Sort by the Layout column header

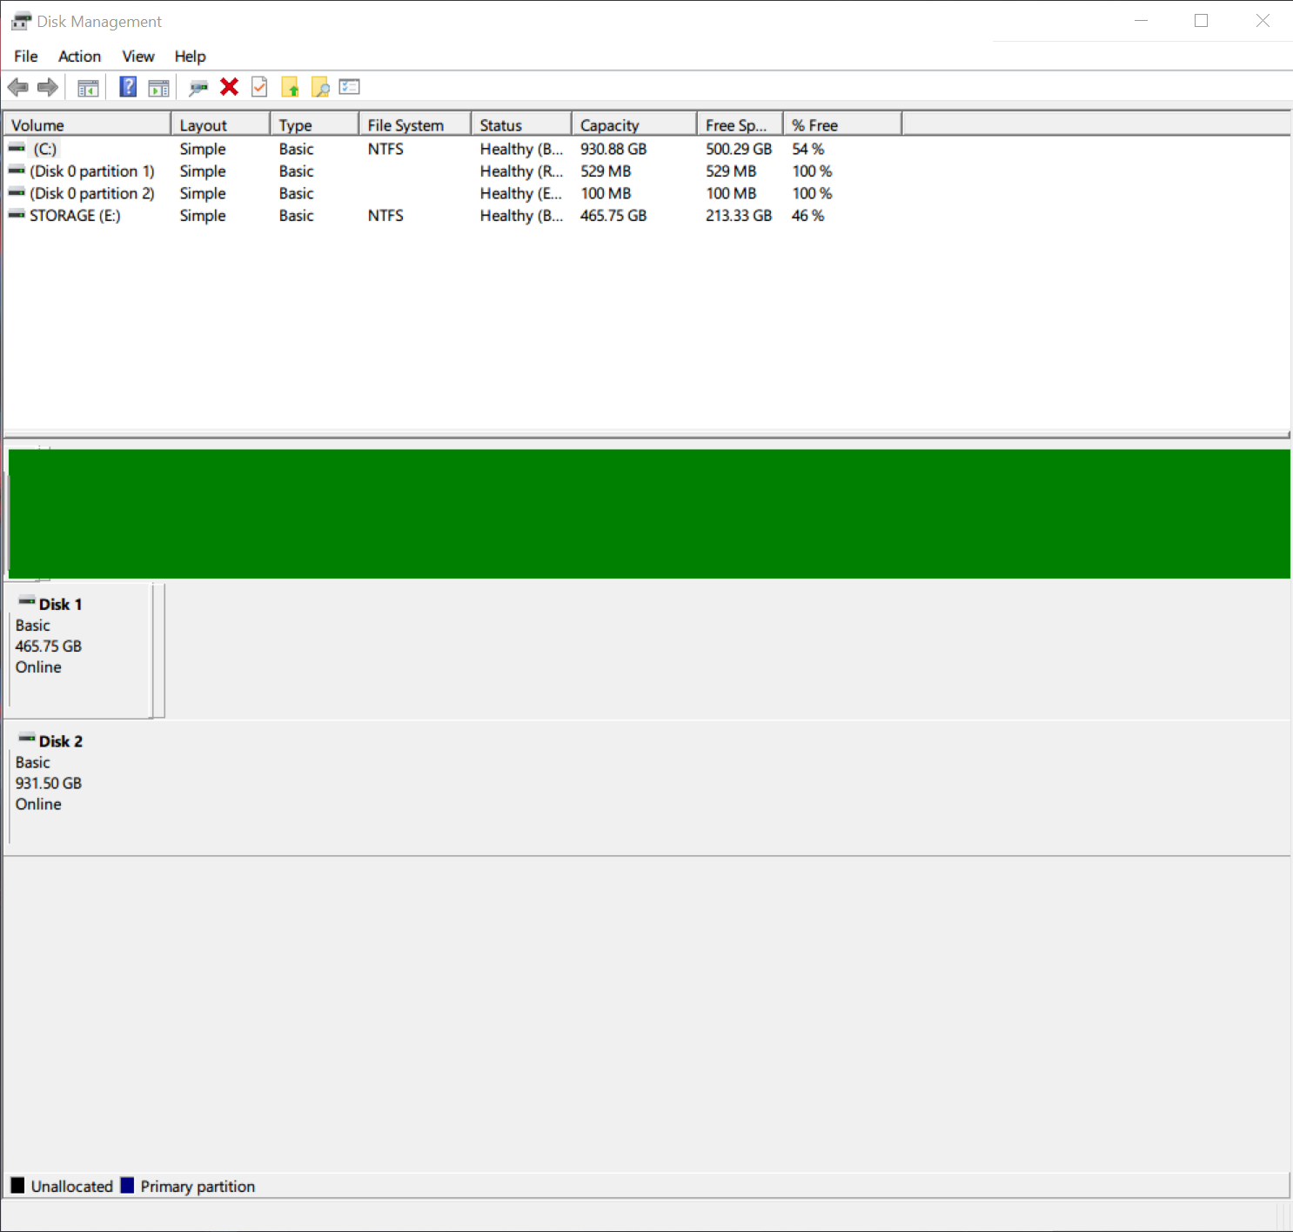click(x=220, y=124)
